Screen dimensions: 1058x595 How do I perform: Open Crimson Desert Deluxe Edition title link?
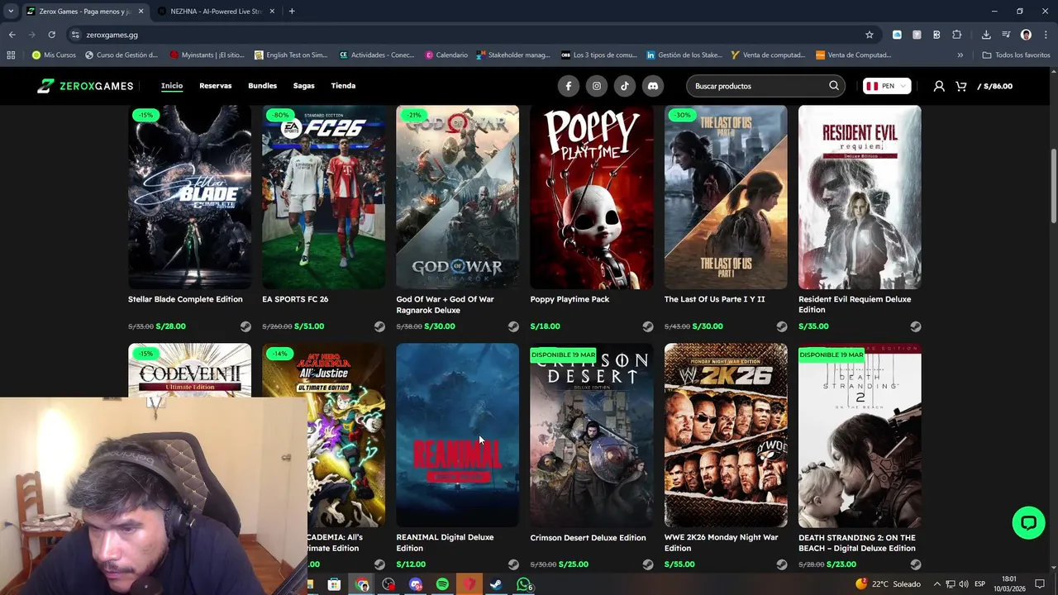(588, 538)
